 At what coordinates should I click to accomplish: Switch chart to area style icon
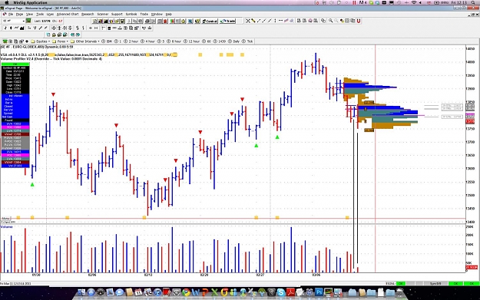[x=22, y=28]
